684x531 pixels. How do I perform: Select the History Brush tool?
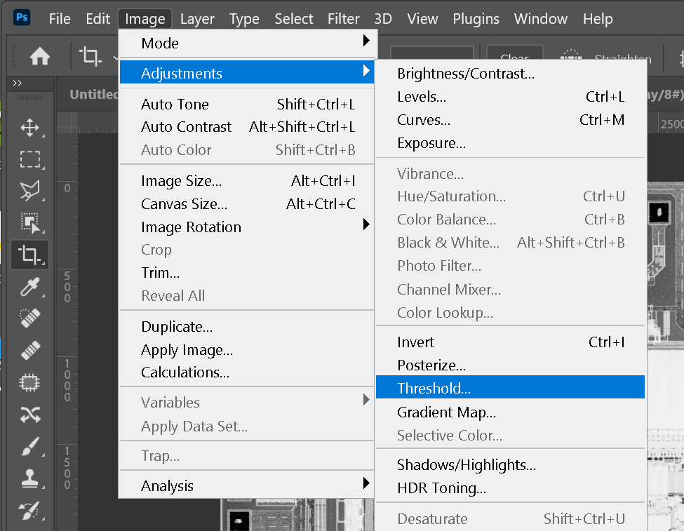point(30,511)
